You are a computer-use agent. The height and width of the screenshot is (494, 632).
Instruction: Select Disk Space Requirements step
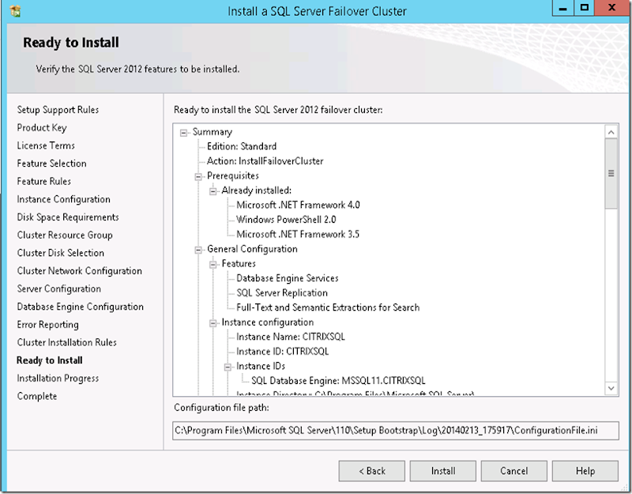click(x=68, y=217)
